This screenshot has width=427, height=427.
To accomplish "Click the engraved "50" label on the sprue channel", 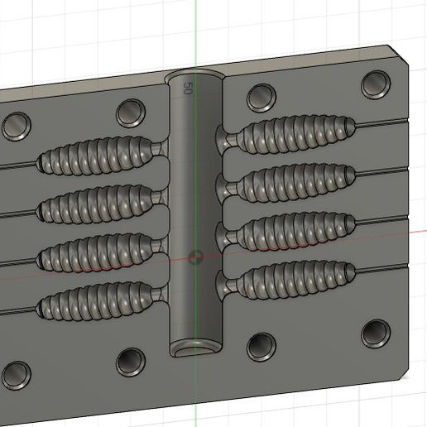I will pyautogui.click(x=187, y=88).
